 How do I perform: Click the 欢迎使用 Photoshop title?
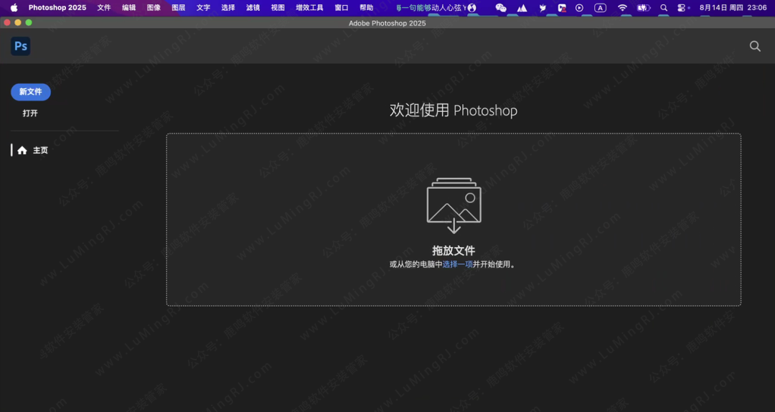454,111
